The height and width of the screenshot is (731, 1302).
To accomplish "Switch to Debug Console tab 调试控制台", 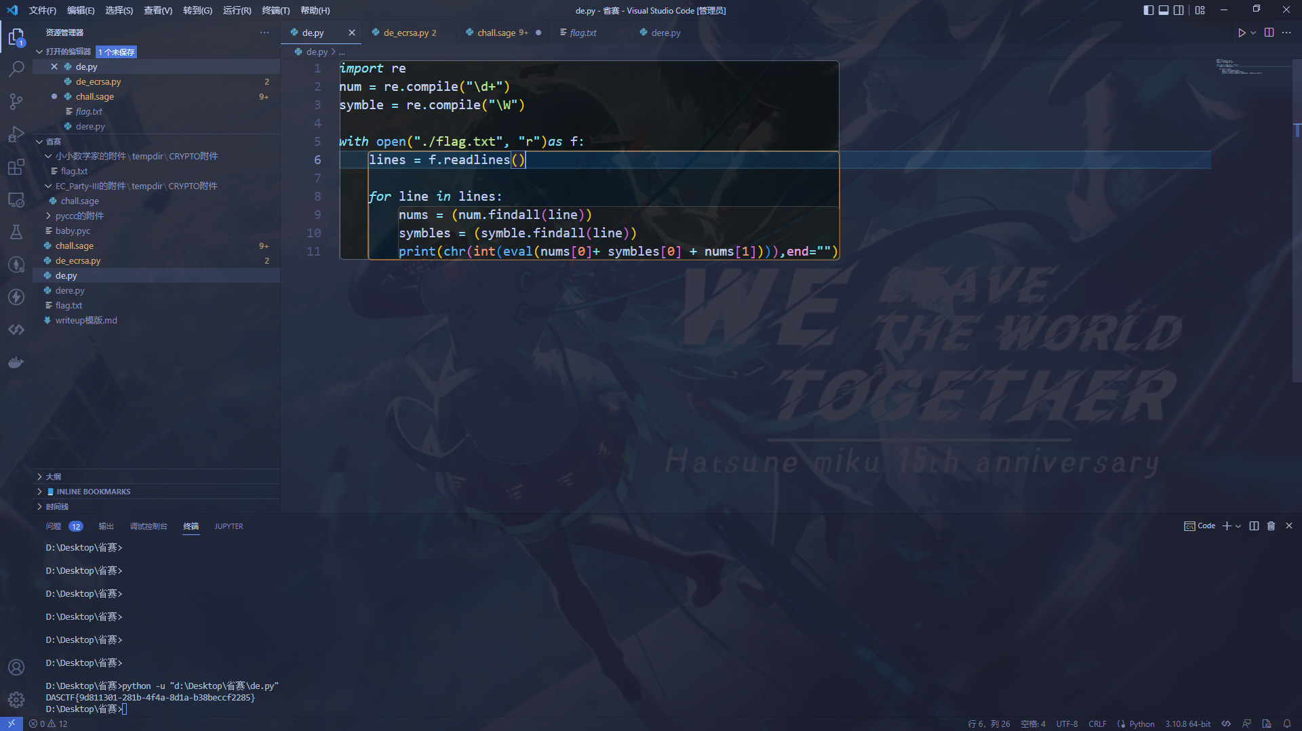I will pos(149,526).
